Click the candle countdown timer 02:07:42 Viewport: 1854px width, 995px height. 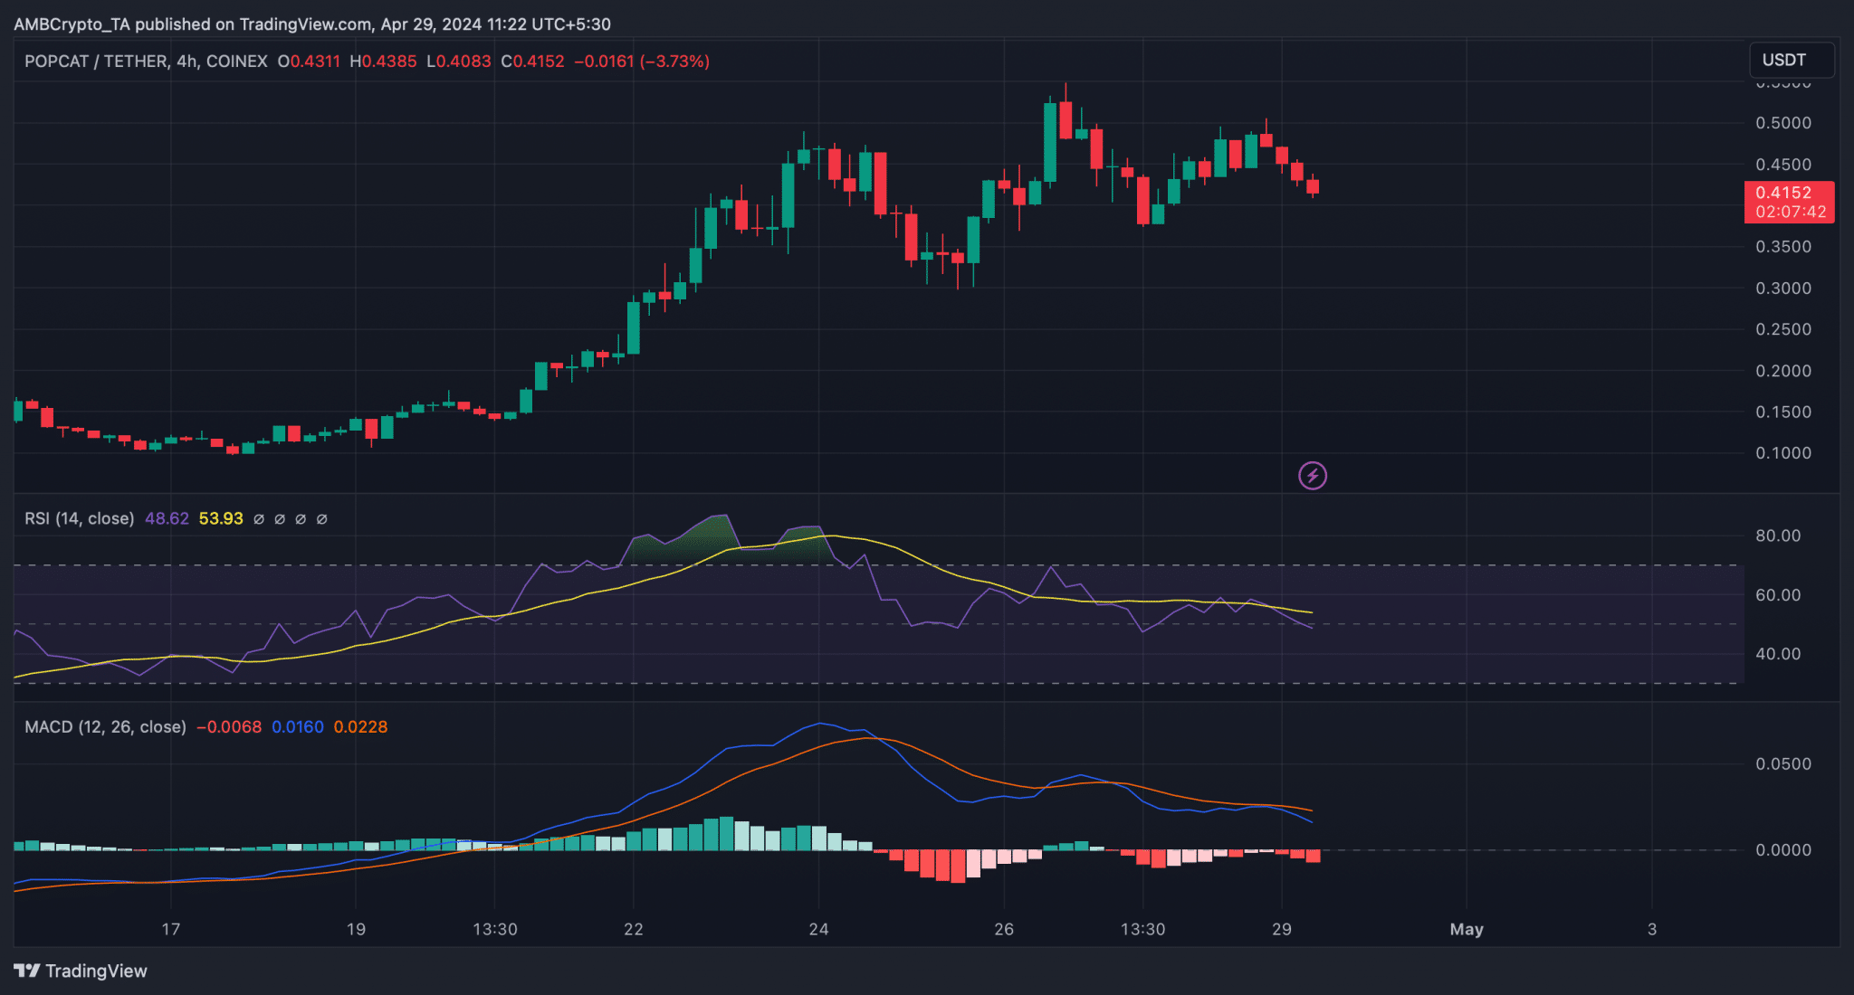(x=1791, y=212)
